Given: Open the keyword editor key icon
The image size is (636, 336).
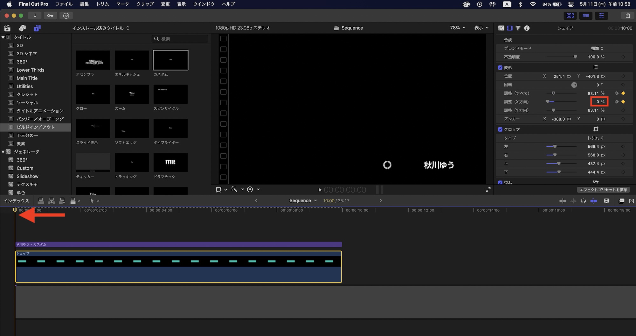Looking at the screenshot, I should (50, 16).
